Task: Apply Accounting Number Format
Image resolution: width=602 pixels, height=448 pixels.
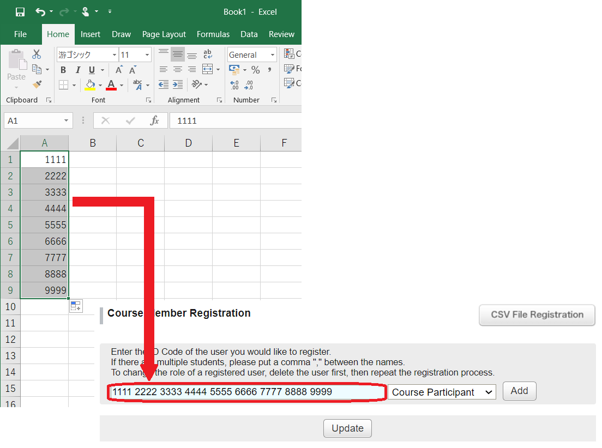Action: click(x=234, y=69)
